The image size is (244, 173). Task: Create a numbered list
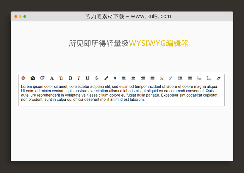(199, 78)
